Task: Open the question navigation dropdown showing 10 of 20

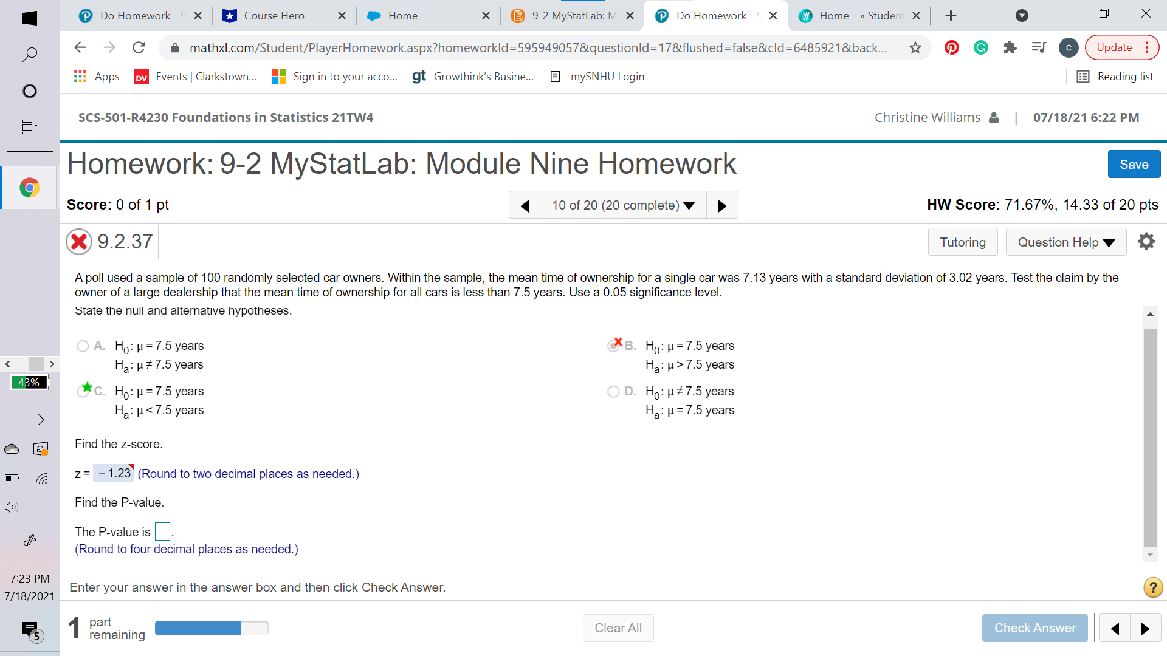Action: [622, 205]
